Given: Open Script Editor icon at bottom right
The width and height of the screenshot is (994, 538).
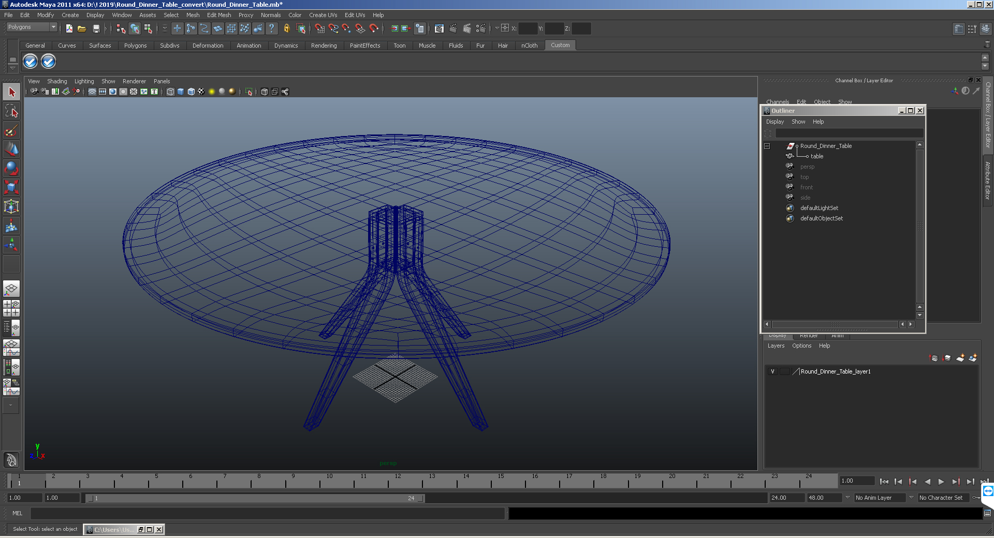Looking at the screenshot, I should tap(987, 513).
